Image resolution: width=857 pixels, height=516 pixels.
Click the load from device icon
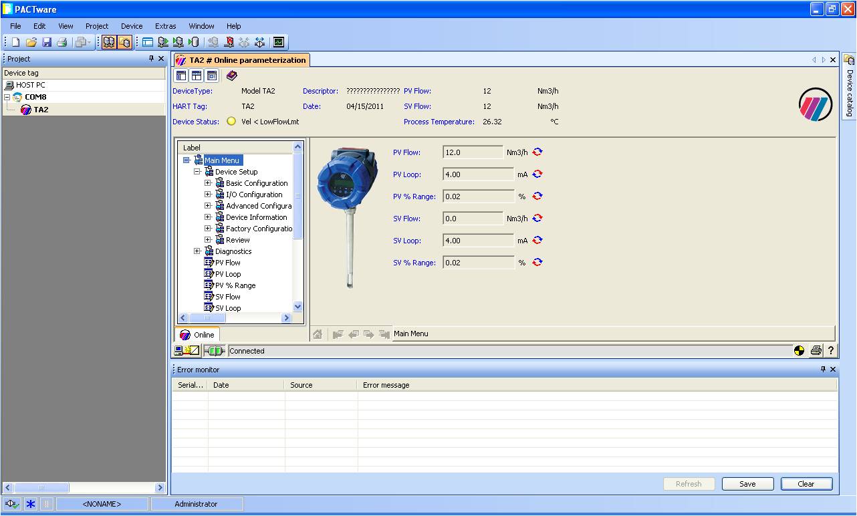[163, 42]
